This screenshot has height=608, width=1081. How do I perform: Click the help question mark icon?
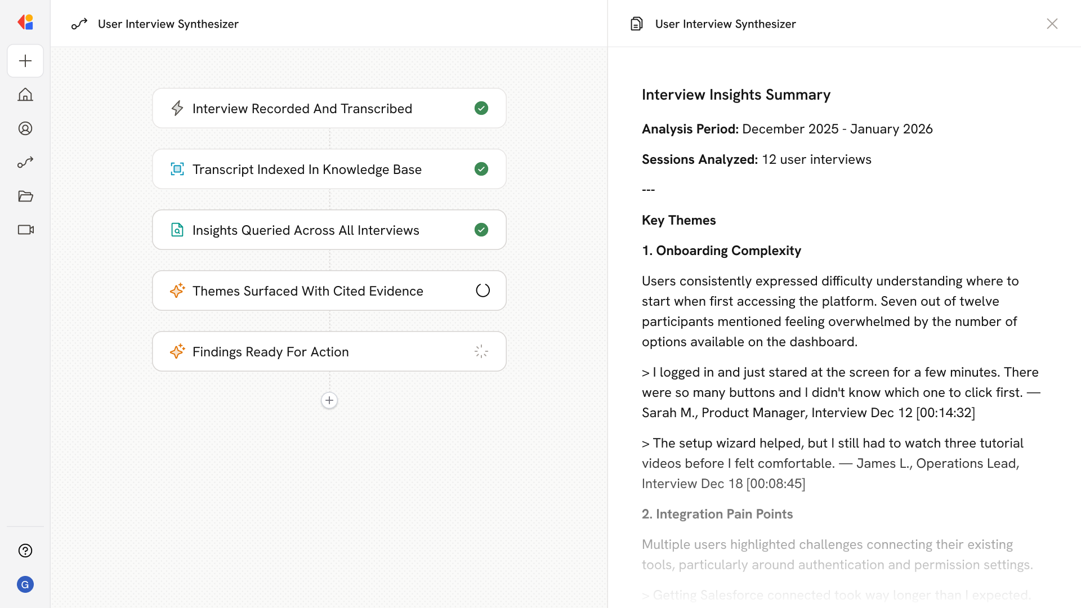[25, 551]
